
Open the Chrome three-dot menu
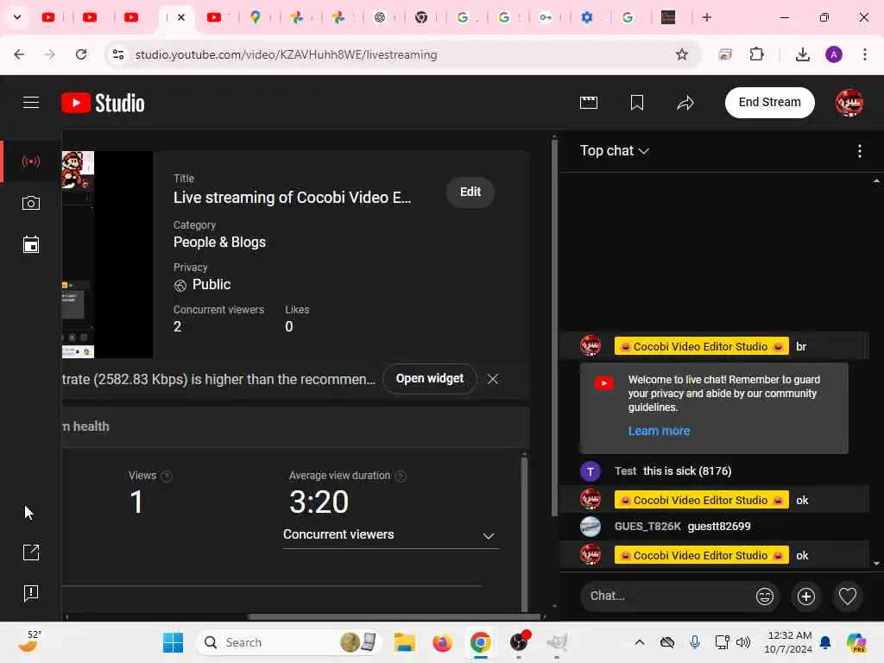coord(865,54)
